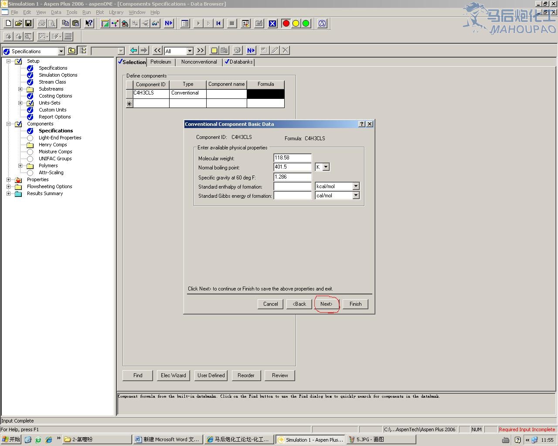558x446 pixels.
Task: Click the next form >> button
Action: click(201, 51)
